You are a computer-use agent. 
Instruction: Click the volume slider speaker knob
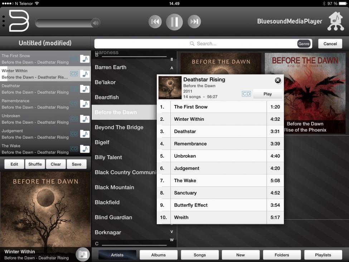pos(96,23)
